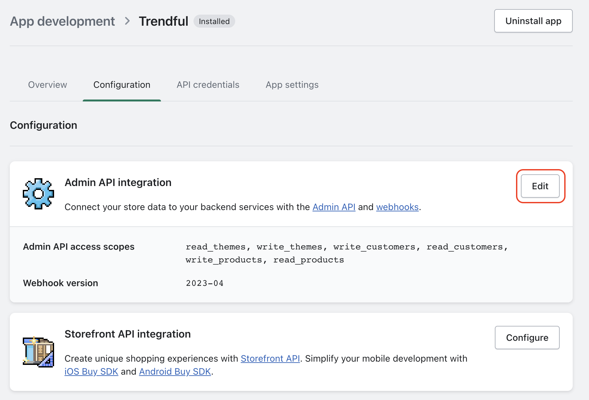Click the Admin API access scopes label
Screen dimensions: 589x400
(x=79, y=247)
